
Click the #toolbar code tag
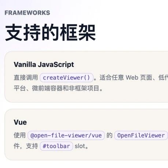(56, 146)
